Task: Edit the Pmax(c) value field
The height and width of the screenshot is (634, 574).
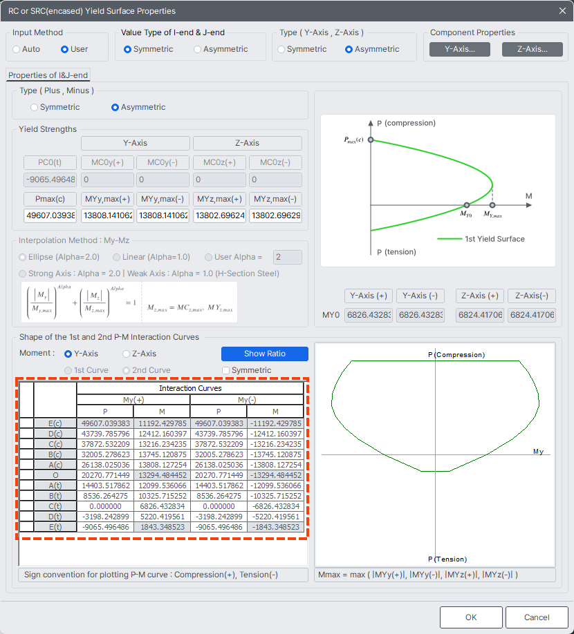Action: click(x=50, y=215)
